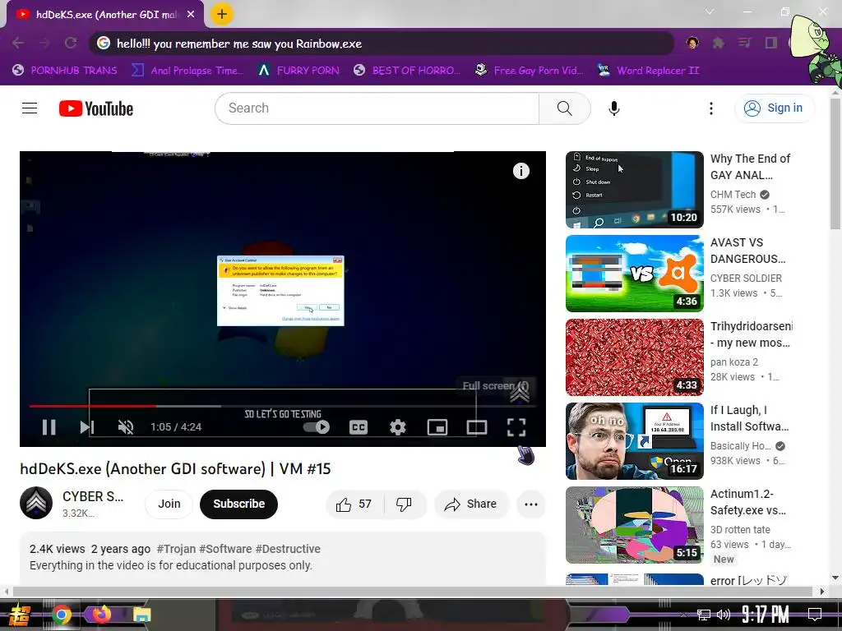Click the browser address bar

pyautogui.click(x=382, y=44)
